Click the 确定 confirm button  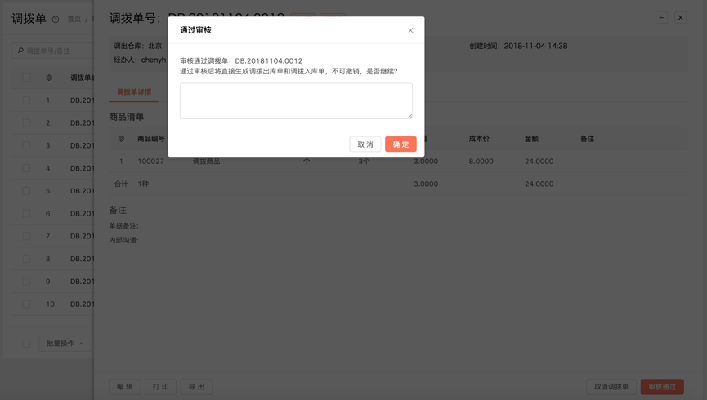pos(400,144)
